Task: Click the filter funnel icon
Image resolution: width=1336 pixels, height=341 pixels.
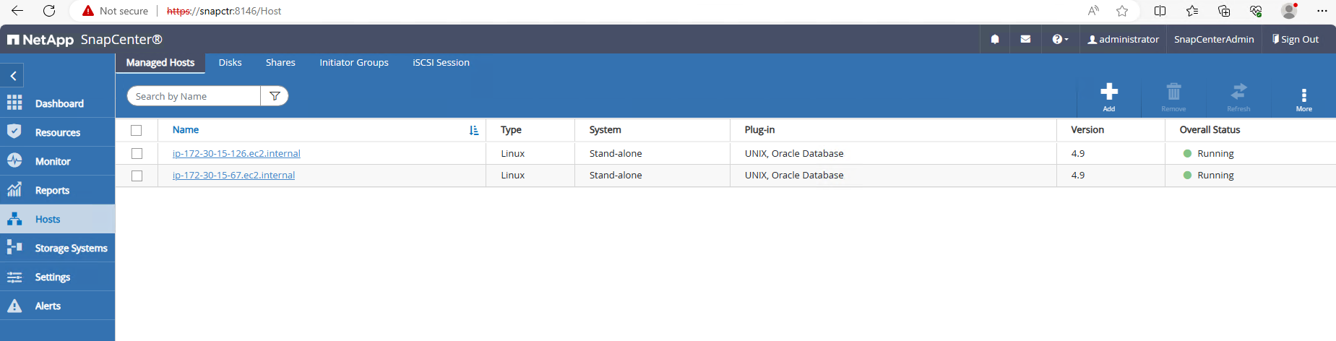Action: coord(275,96)
